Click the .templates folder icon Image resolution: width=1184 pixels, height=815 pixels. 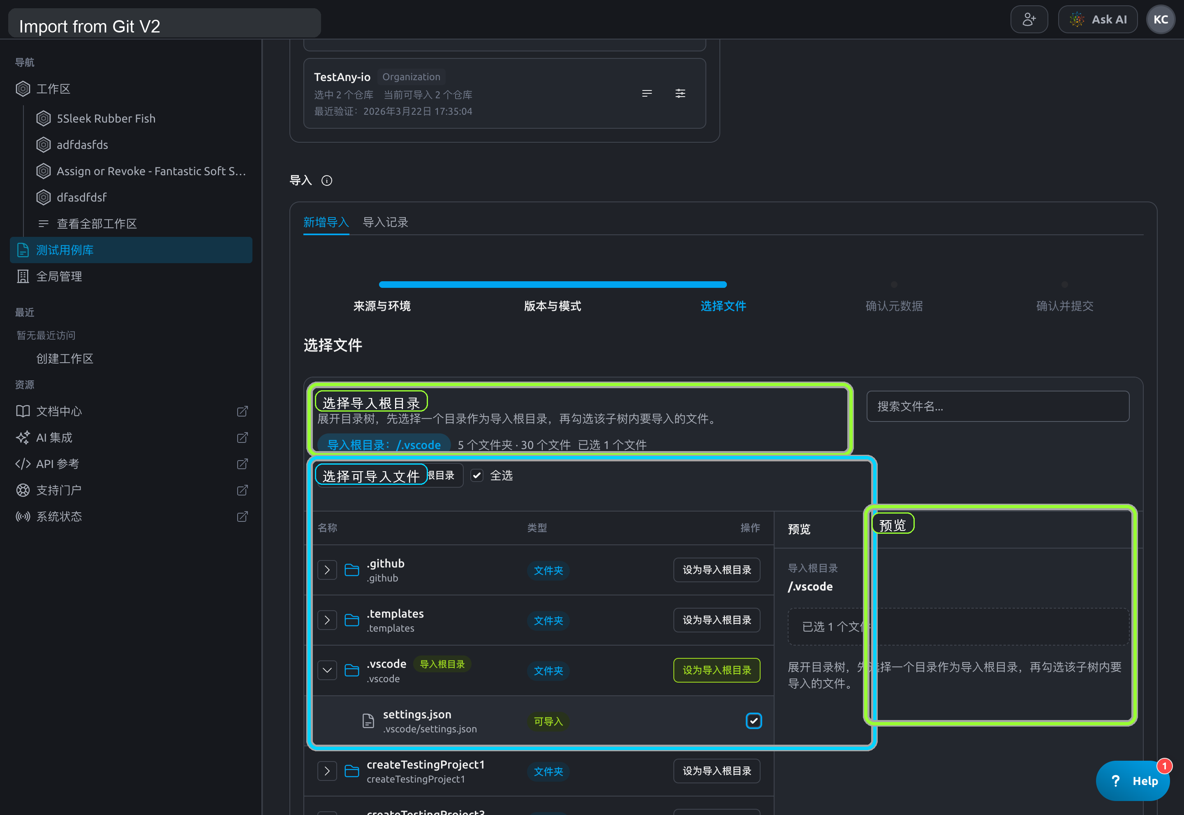click(x=352, y=620)
